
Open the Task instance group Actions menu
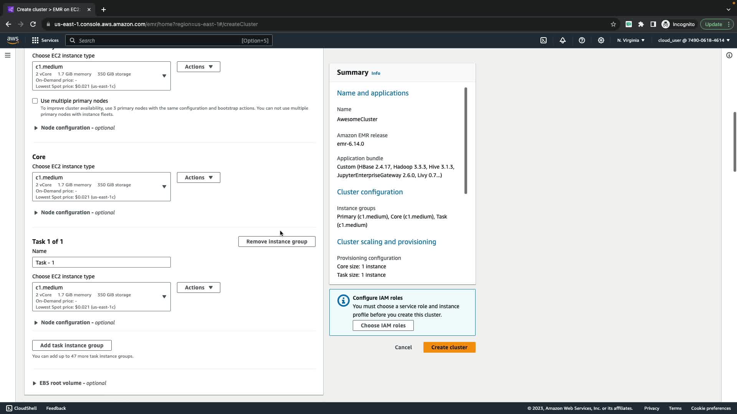point(198,287)
